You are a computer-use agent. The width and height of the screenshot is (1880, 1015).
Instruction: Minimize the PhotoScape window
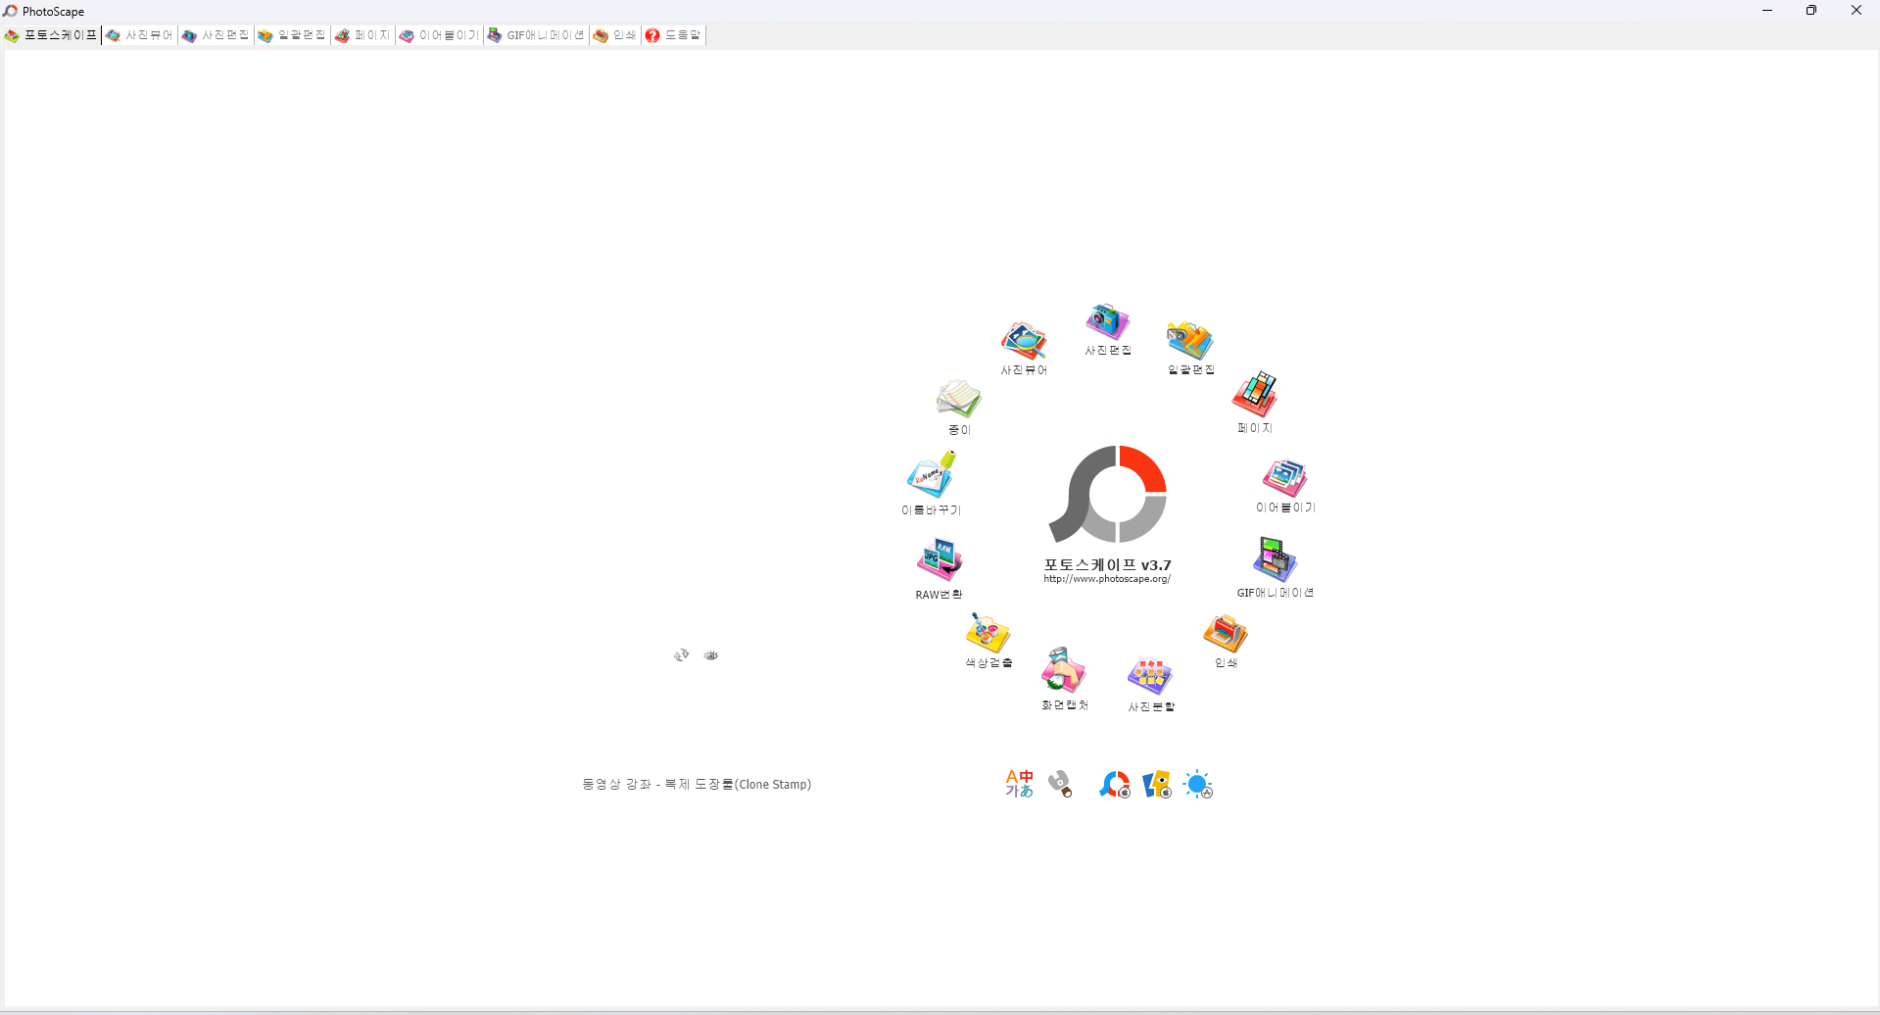click(1767, 11)
